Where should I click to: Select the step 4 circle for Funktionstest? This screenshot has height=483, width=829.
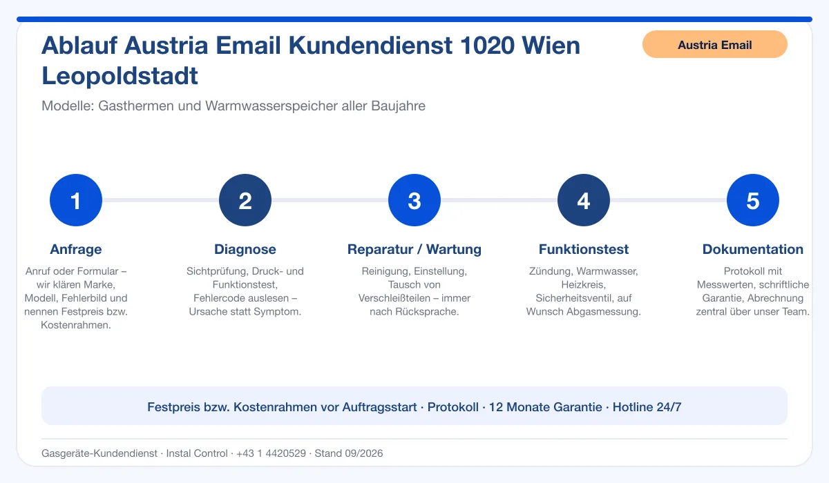coord(584,200)
